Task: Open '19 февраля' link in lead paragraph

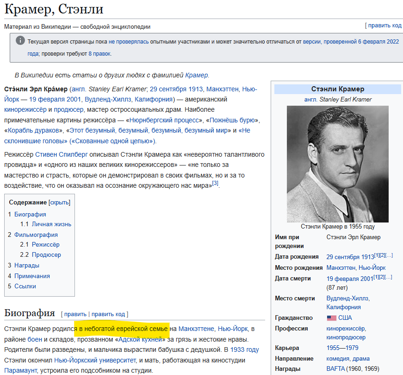Action: (x=47, y=99)
